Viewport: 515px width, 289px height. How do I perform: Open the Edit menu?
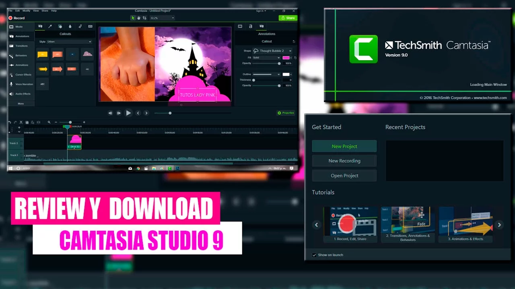click(17, 11)
